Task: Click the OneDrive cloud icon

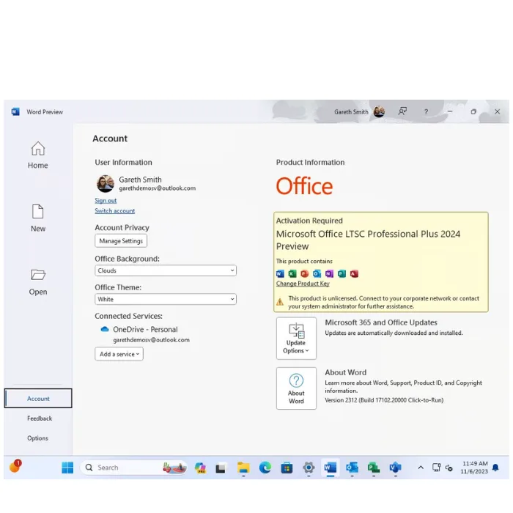Action: tap(105, 329)
